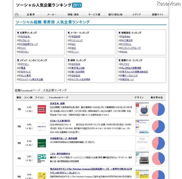Open the メーカー tab

(52, 15)
